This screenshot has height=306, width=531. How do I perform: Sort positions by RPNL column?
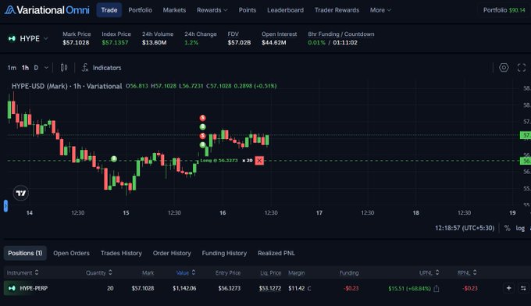(x=467, y=272)
